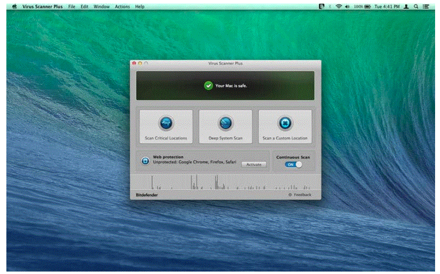Screen dimensions: 440x274
Task: Click the user account icon in menu bar
Action: pyautogui.click(x=406, y=6)
